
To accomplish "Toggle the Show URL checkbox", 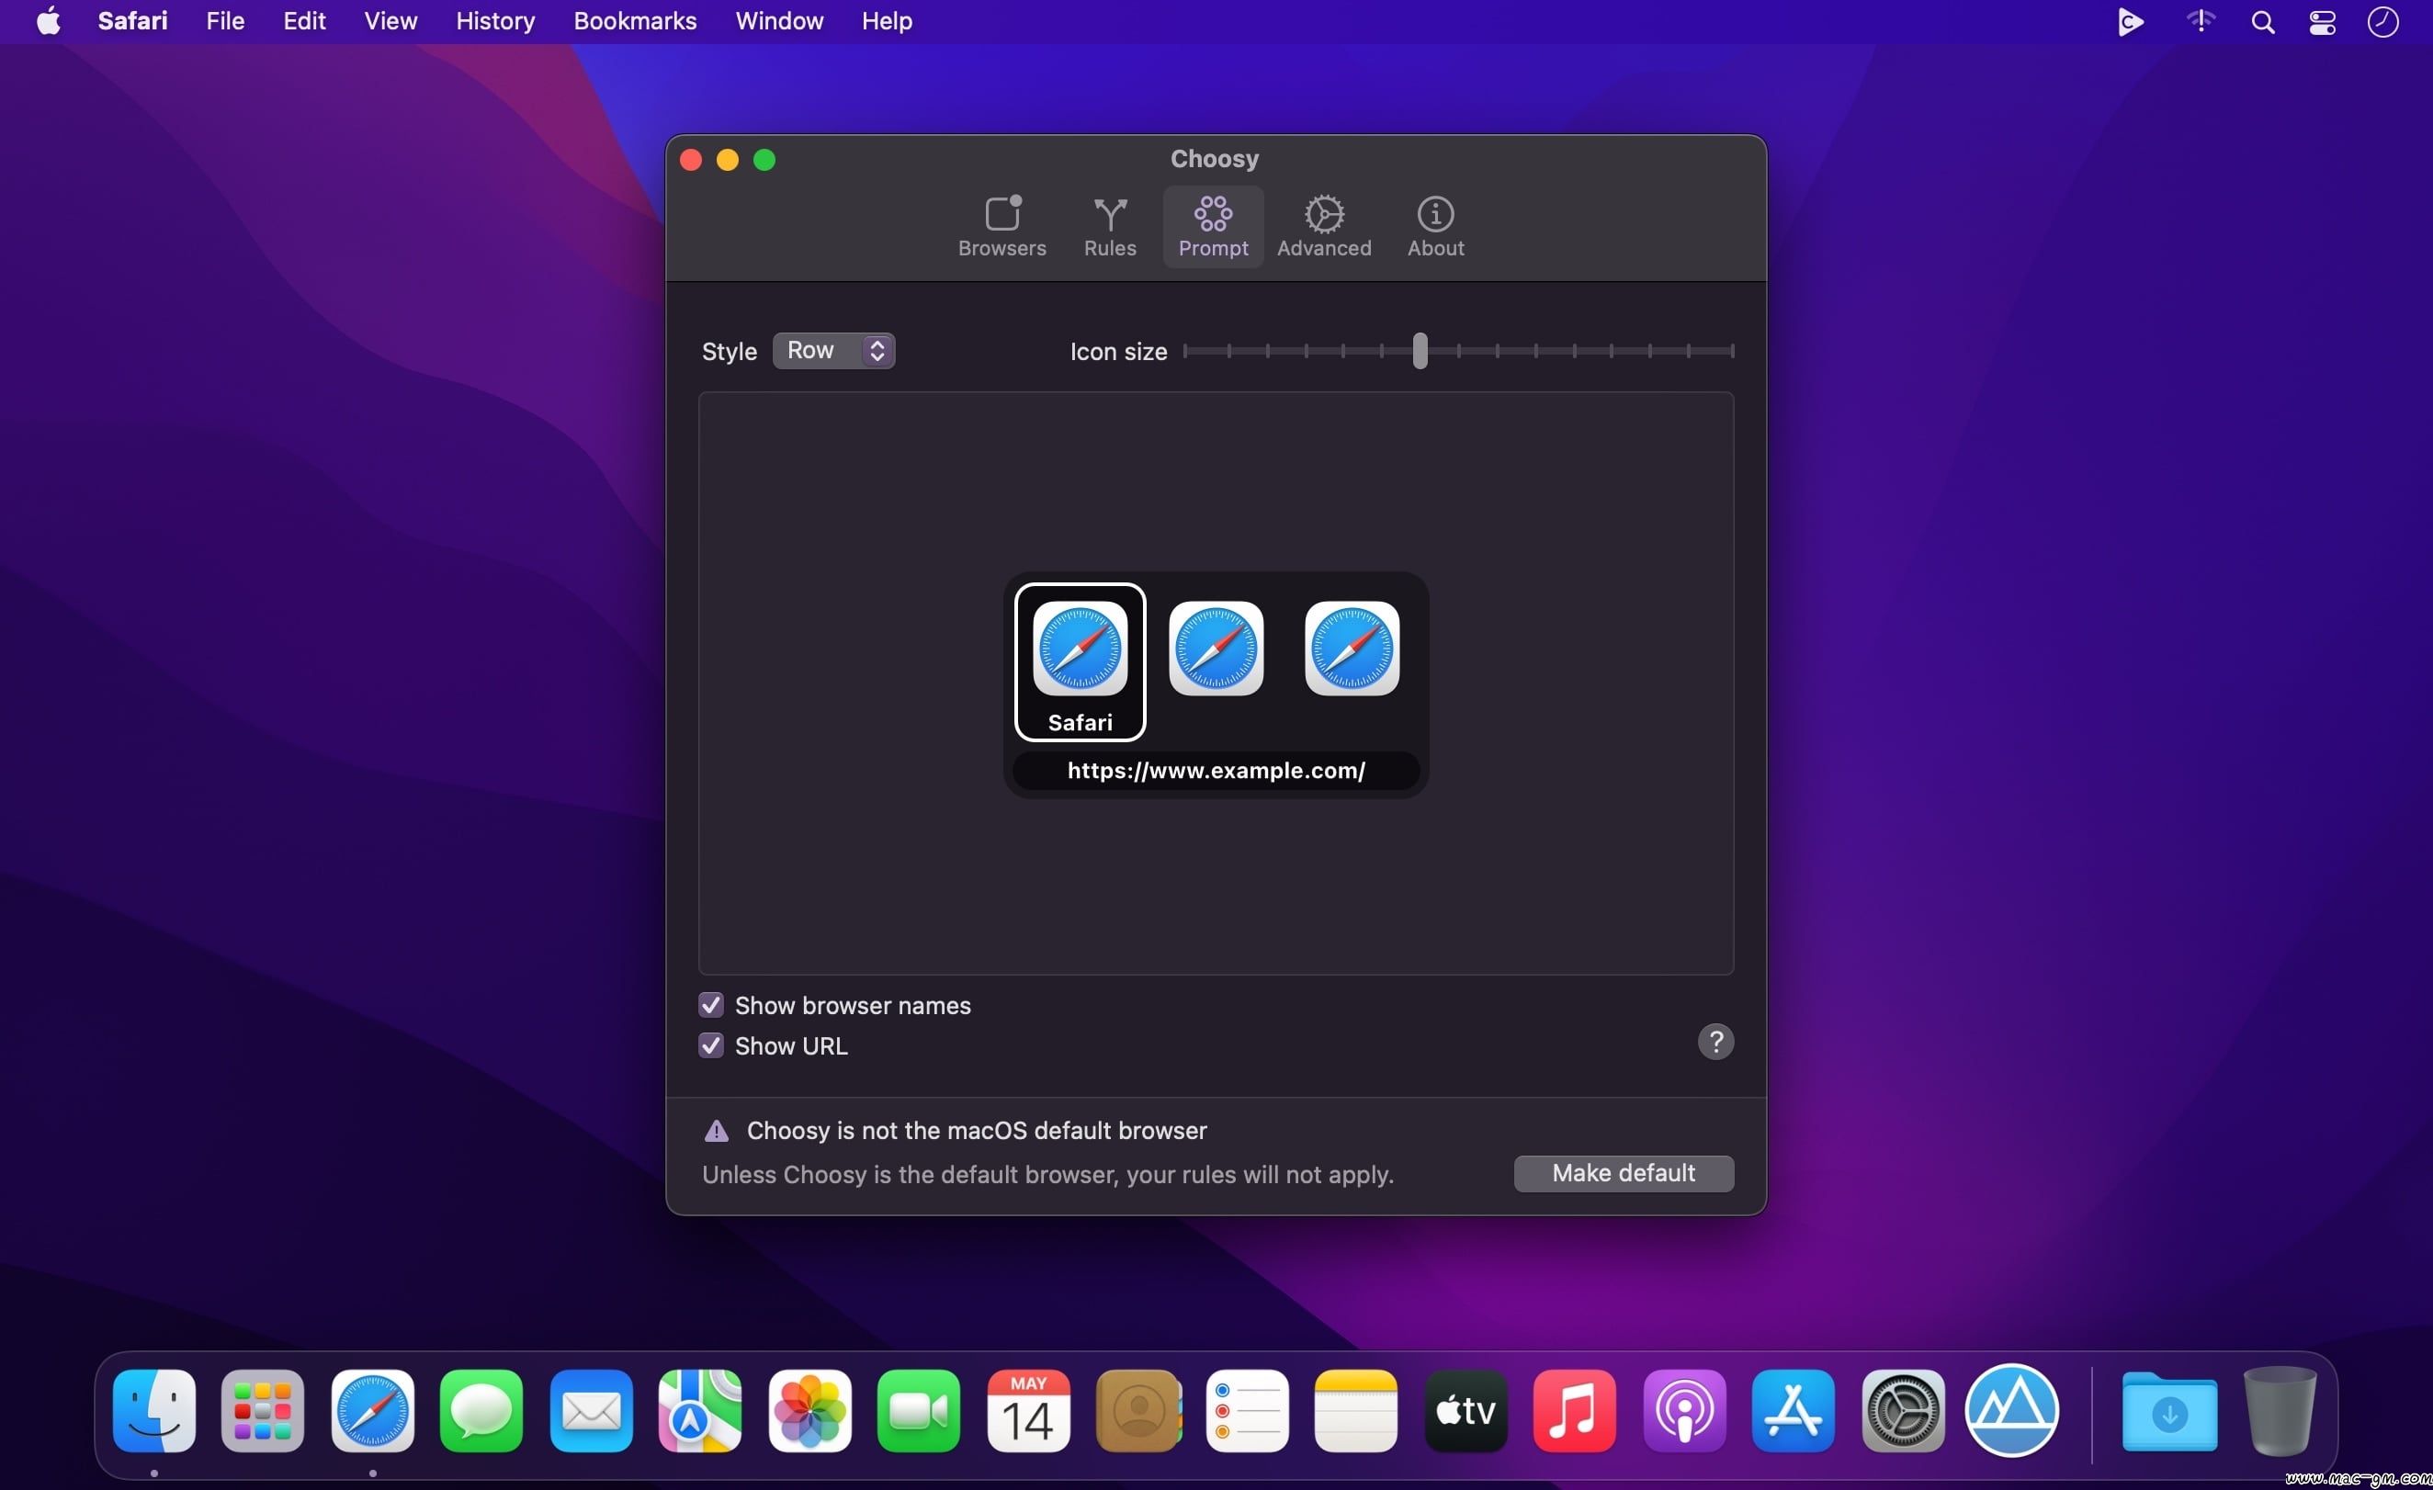I will pos(711,1045).
